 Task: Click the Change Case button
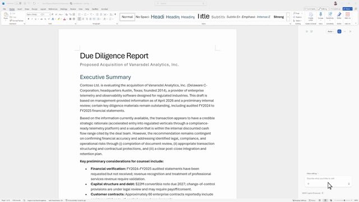(61, 15)
